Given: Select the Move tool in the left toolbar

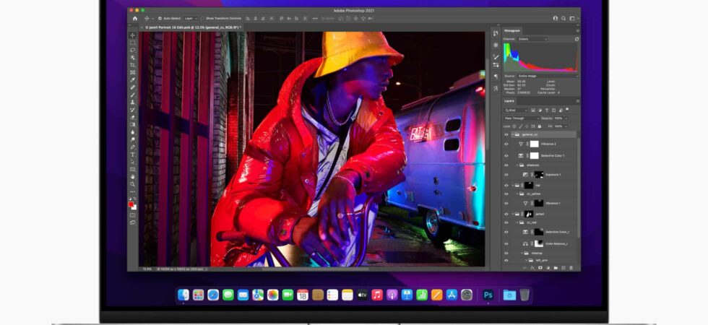Looking at the screenshot, I should pos(133,35).
